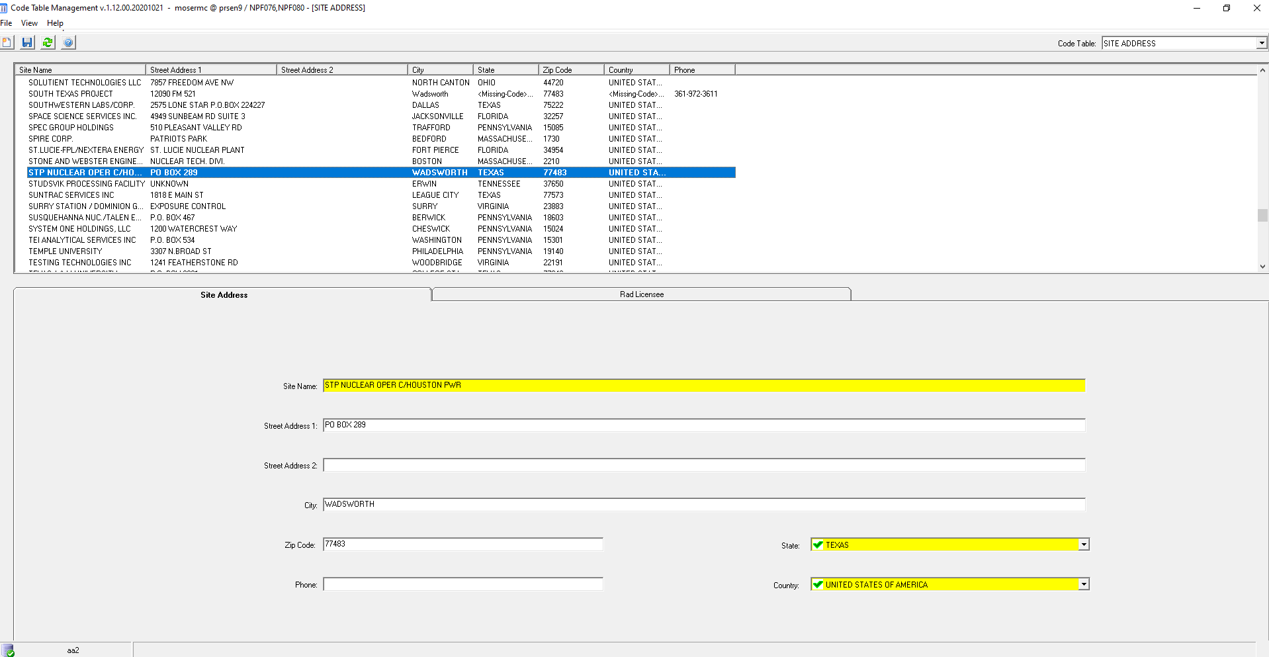
Task: Open the State dropdown showing TEXAS
Action: pyautogui.click(x=1084, y=545)
